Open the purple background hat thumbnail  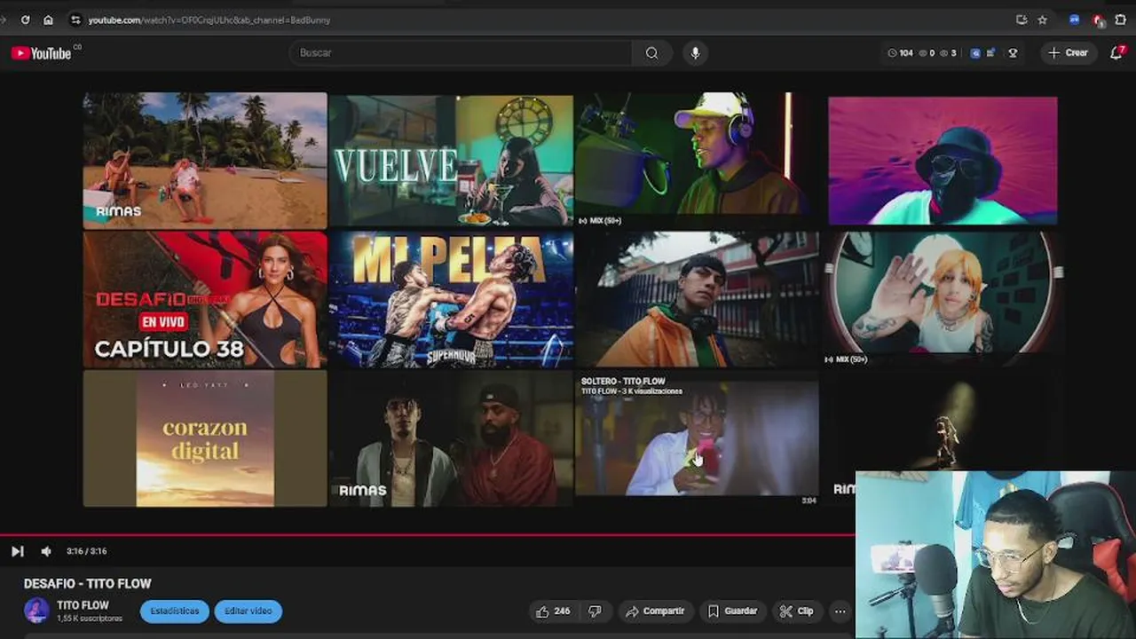point(943,161)
